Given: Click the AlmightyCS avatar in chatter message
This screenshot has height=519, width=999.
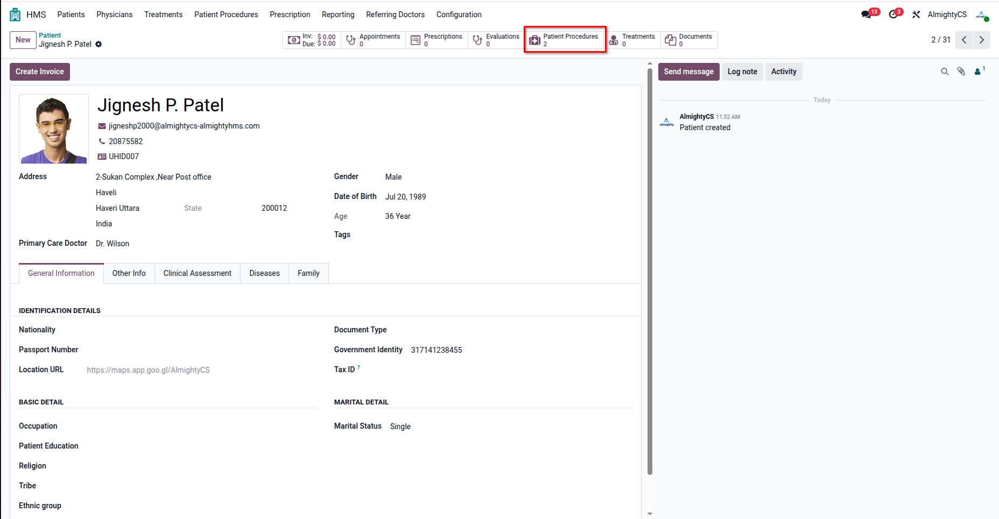Looking at the screenshot, I should click(667, 123).
